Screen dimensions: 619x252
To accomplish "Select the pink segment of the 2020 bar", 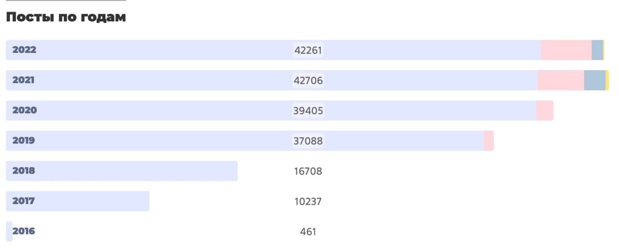I will point(545,111).
